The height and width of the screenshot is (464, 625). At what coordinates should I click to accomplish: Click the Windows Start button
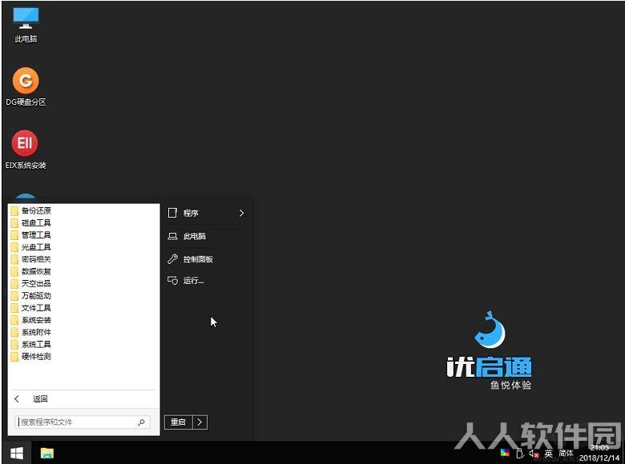(x=16, y=453)
